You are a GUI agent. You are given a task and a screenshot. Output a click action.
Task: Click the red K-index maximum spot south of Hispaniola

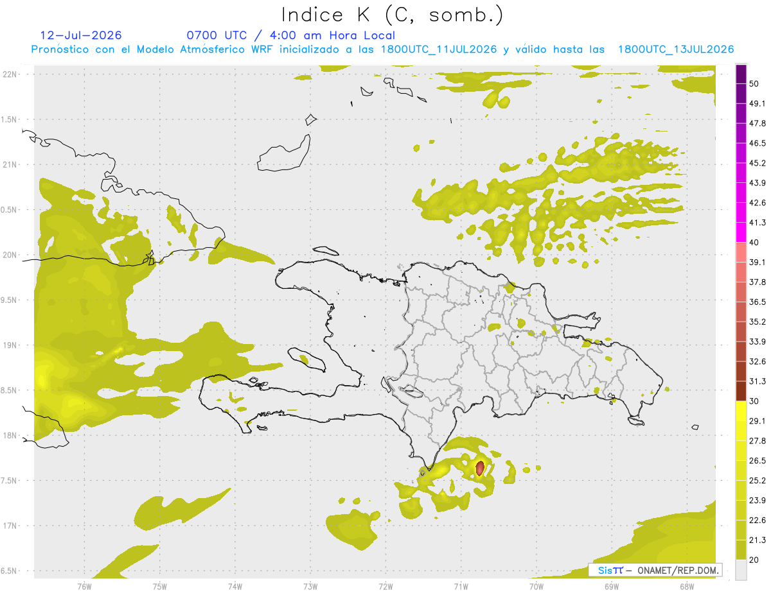click(479, 468)
